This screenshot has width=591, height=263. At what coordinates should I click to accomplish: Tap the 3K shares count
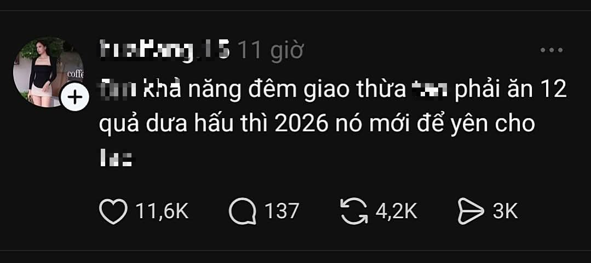pos(505,211)
